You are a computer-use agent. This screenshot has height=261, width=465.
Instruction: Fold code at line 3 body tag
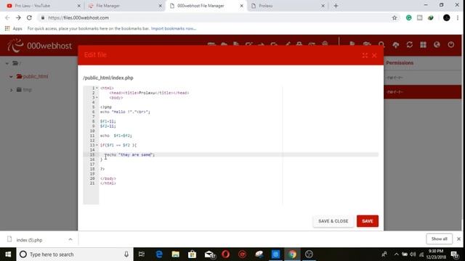pyautogui.click(x=97, y=98)
